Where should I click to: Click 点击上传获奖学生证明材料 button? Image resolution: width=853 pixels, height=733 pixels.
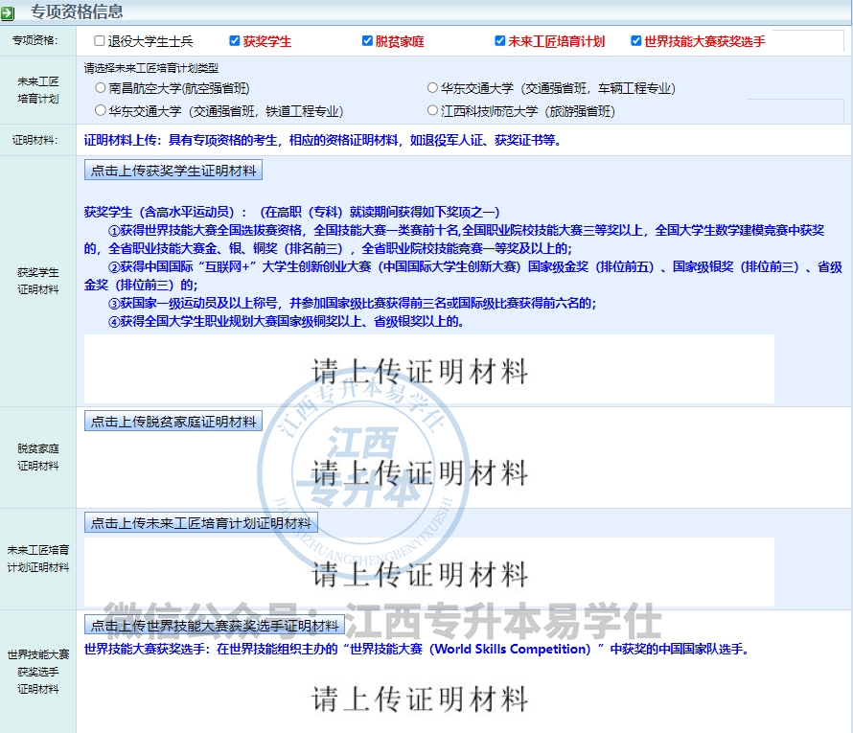173,171
